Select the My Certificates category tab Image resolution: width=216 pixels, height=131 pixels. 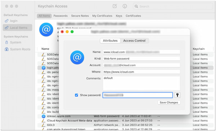(102, 16)
